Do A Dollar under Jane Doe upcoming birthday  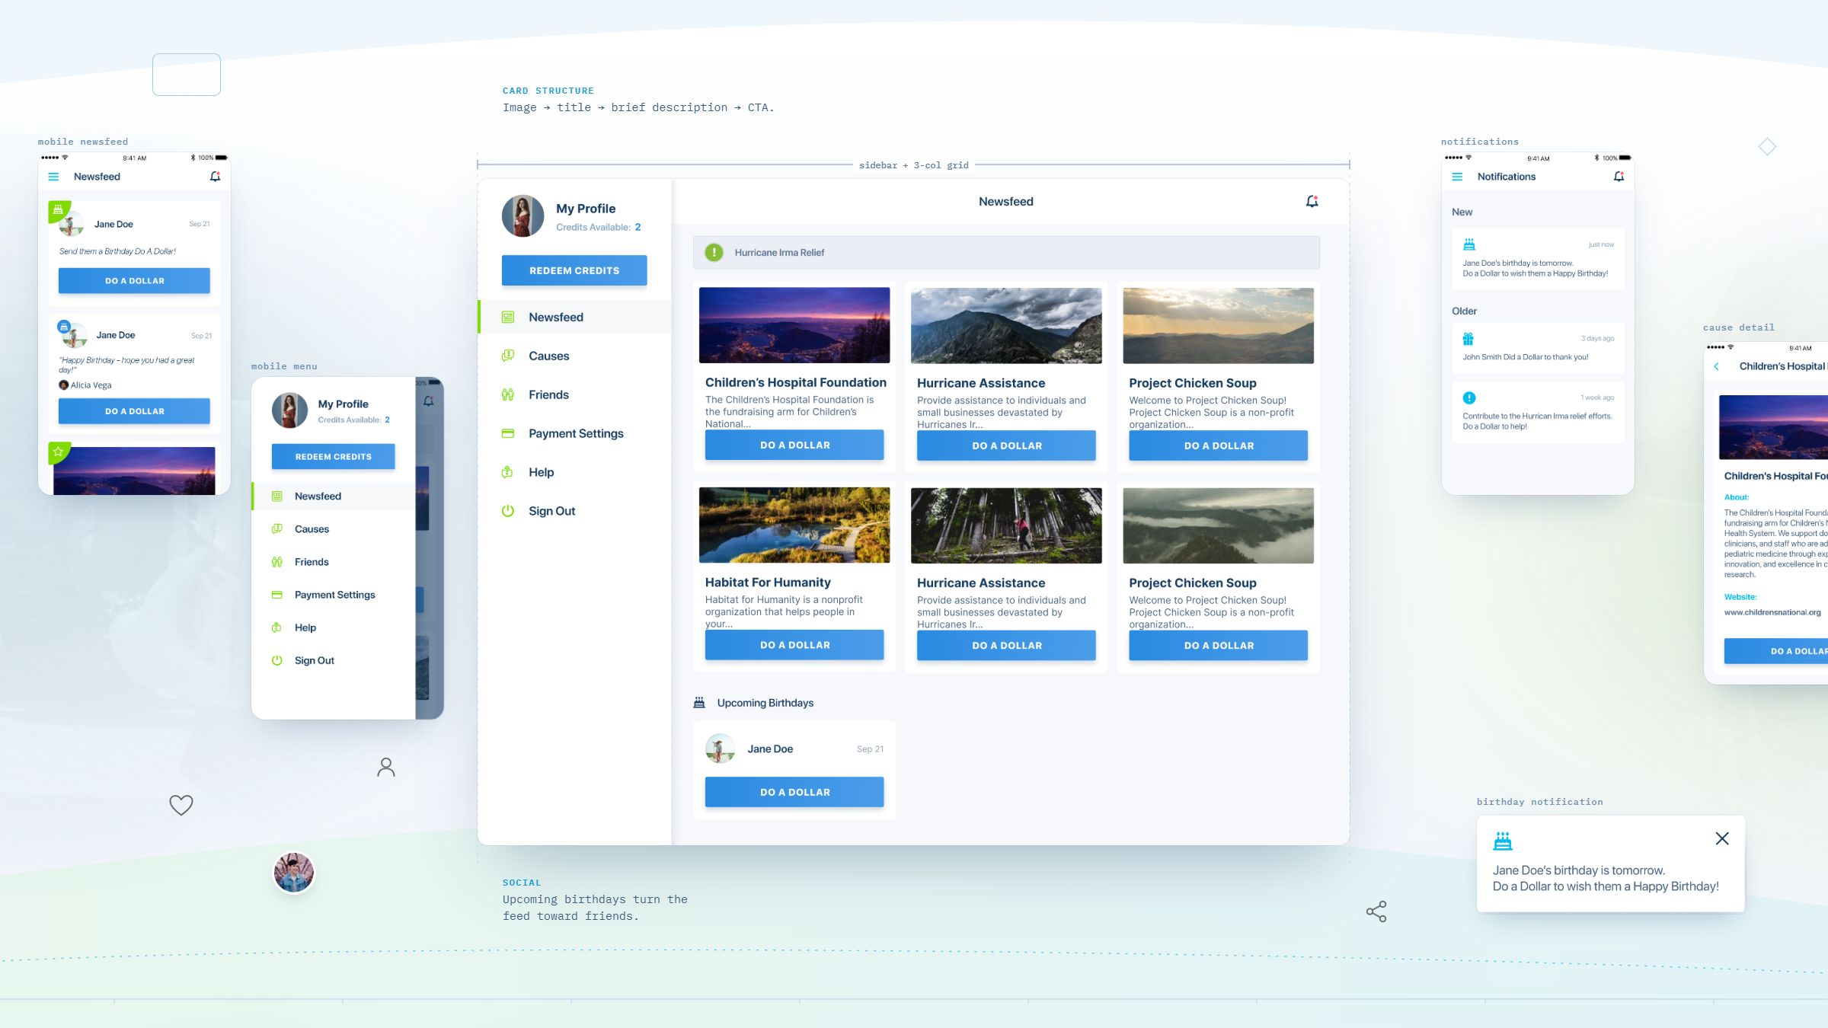[x=794, y=792]
